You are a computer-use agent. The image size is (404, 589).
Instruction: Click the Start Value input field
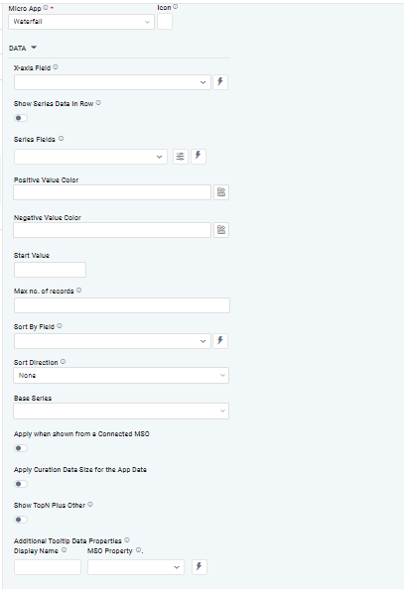(50, 270)
